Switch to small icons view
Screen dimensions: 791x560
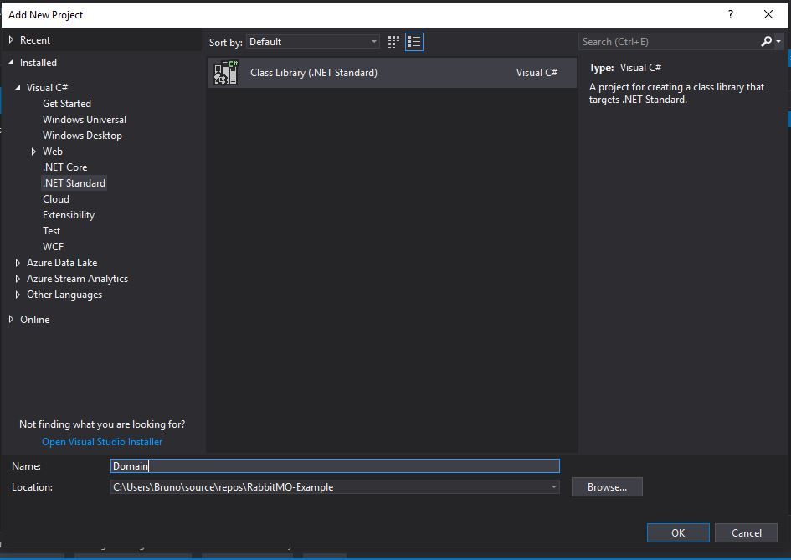coord(393,42)
